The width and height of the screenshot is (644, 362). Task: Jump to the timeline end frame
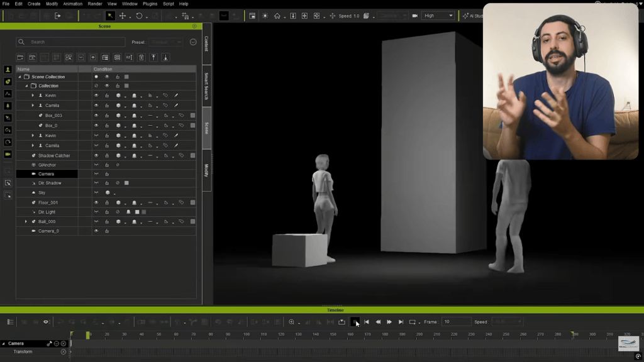tap(401, 322)
